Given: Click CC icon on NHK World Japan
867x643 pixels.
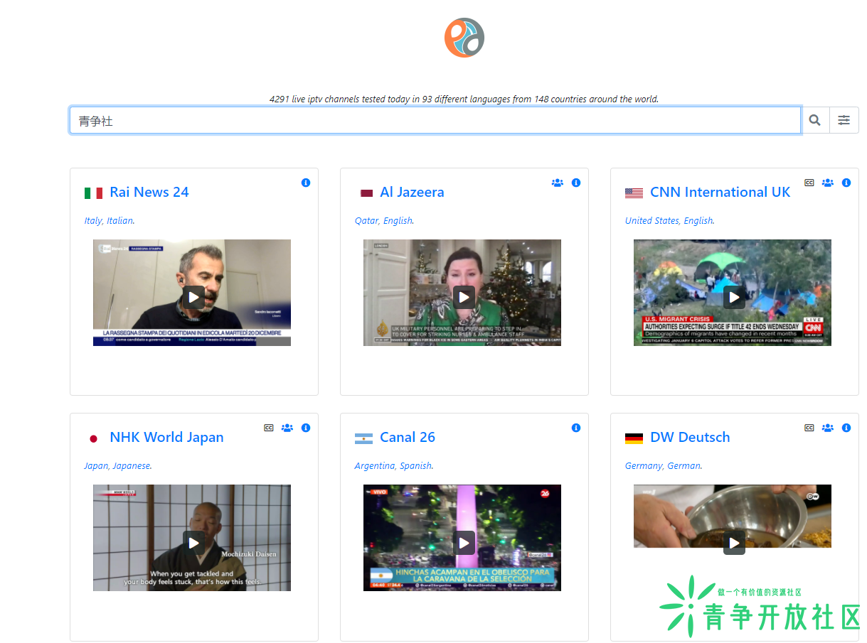Looking at the screenshot, I should 269,428.
